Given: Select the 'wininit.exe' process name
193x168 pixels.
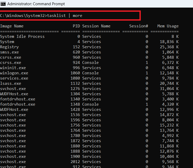Looking at the screenshot, I should [x=13, y=68].
